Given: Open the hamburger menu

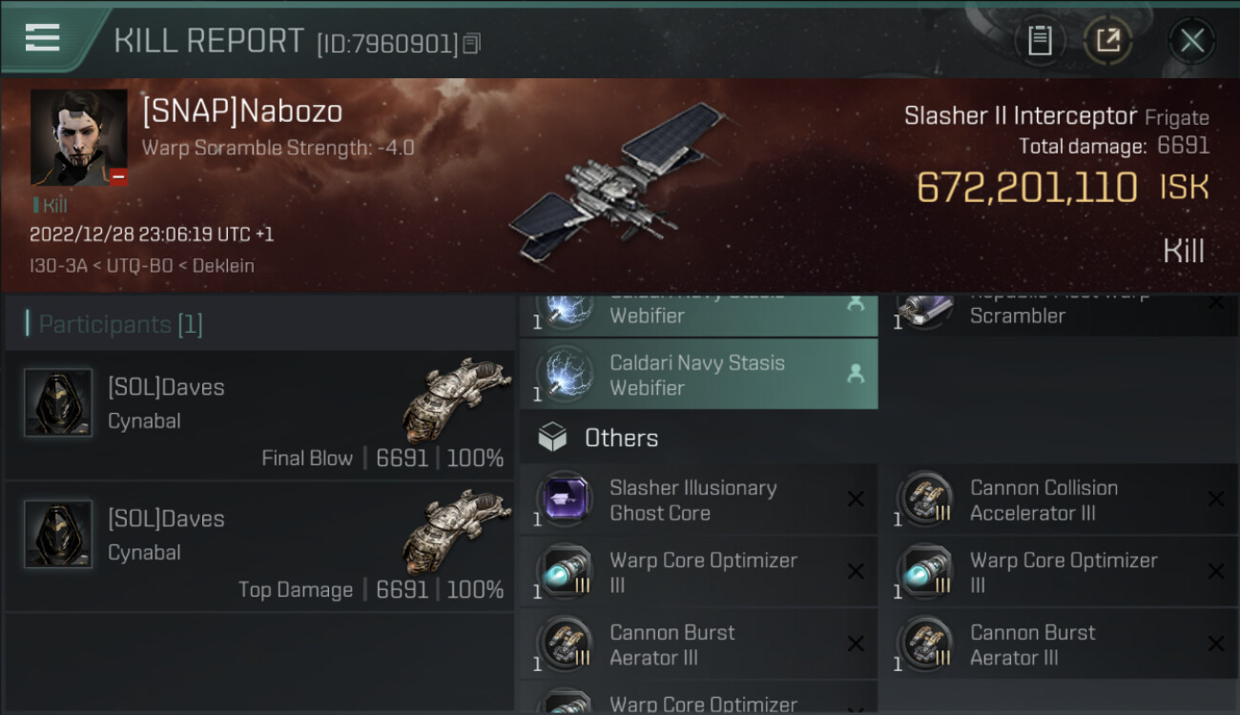Looking at the screenshot, I should click(x=42, y=38).
